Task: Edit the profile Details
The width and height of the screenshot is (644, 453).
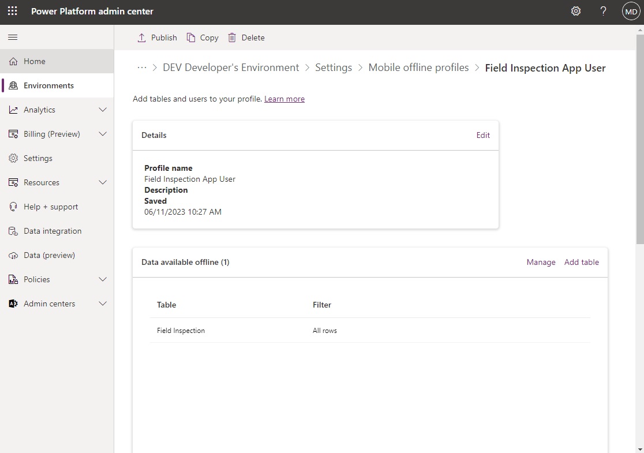Action: point(483,135)
